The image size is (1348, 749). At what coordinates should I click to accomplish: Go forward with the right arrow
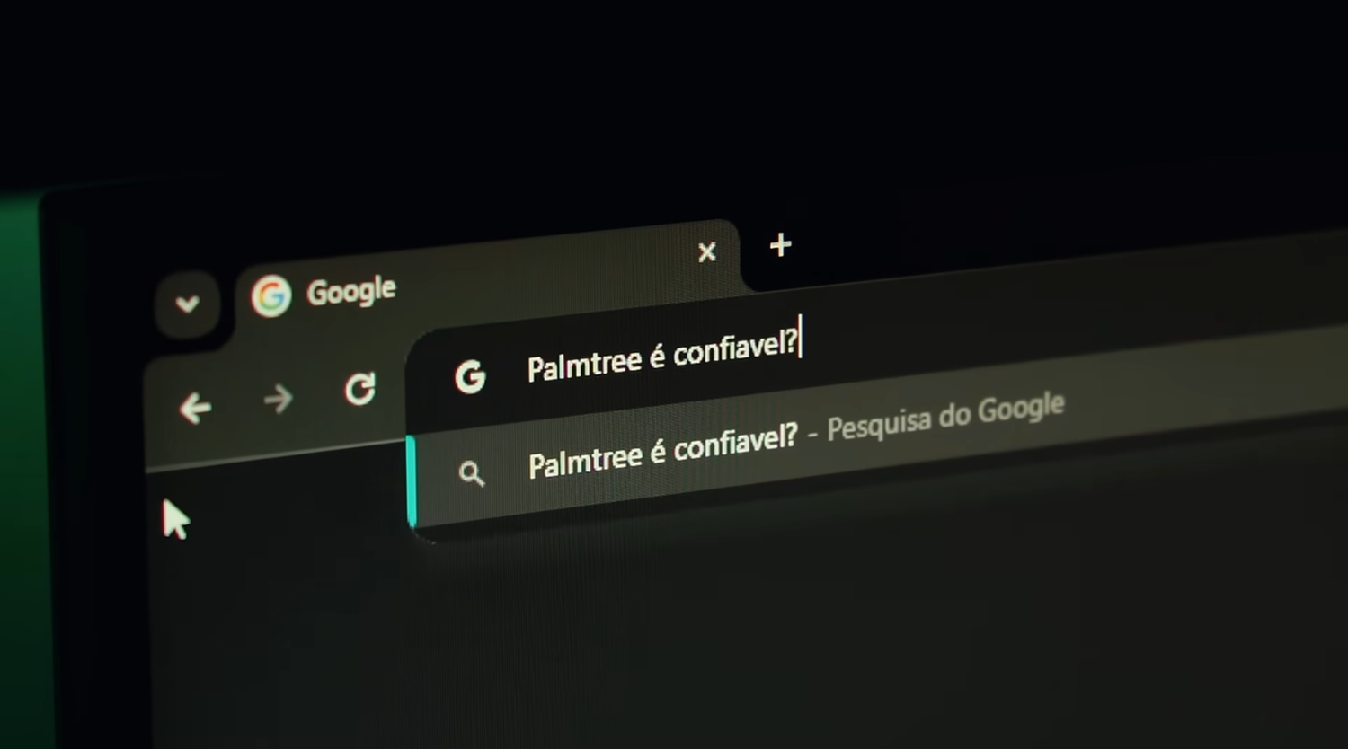(279, 398)
